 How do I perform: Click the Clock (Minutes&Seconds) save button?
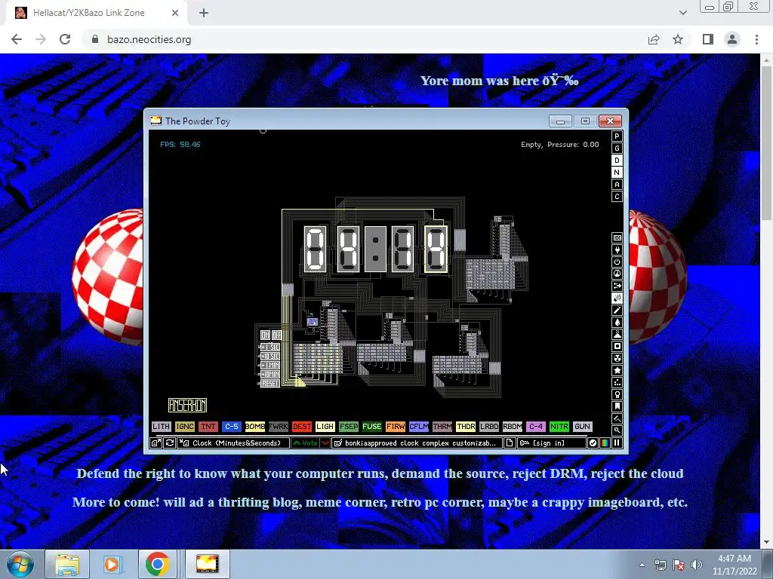click(234, 443)
